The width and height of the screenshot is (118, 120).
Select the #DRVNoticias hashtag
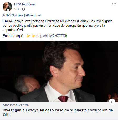13,15
